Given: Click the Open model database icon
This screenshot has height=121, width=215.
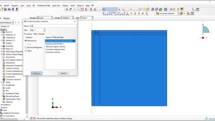Looking at the screenshot, I should [2, 9].
